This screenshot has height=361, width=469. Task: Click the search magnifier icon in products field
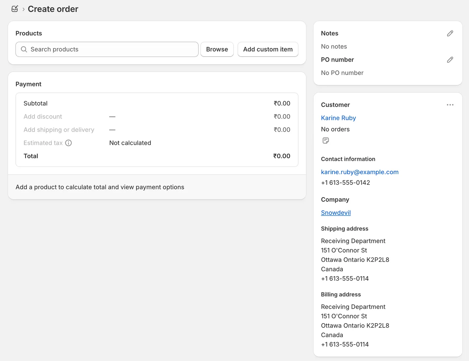click(24, 49)
